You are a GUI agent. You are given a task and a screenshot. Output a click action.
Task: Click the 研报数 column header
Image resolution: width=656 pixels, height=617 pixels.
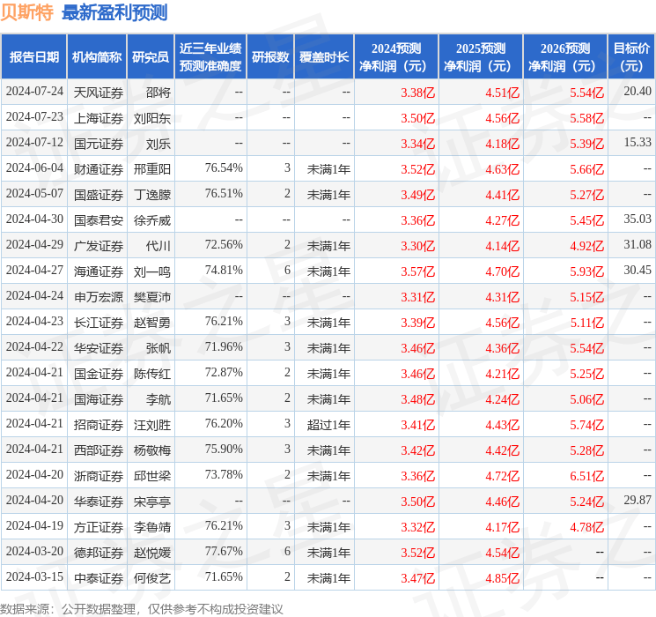tap(270, 56)
